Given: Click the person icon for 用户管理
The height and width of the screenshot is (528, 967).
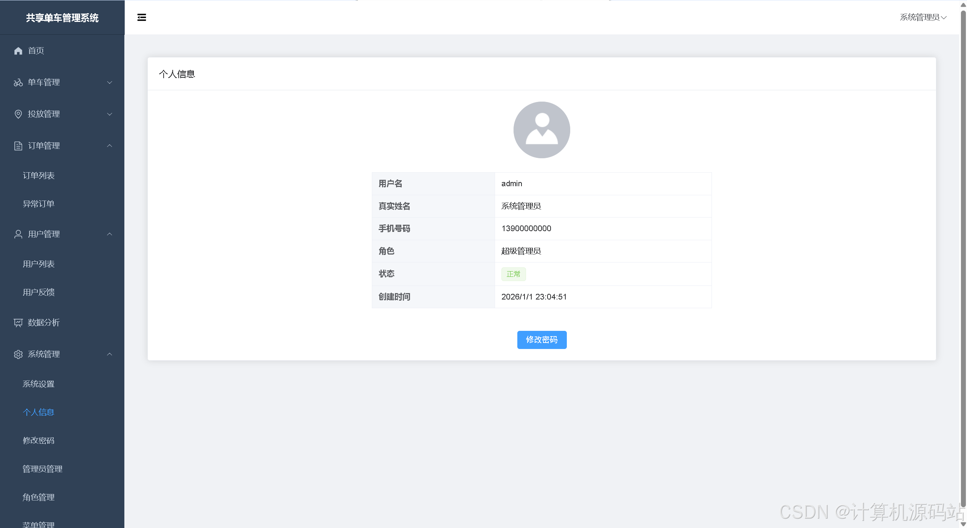Looking at the screenshot, I should [x=18, y=234].
